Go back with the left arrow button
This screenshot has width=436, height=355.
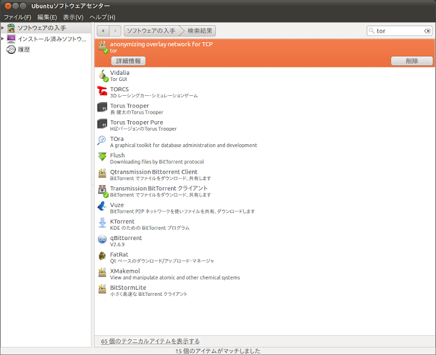(x=103, y=31)
